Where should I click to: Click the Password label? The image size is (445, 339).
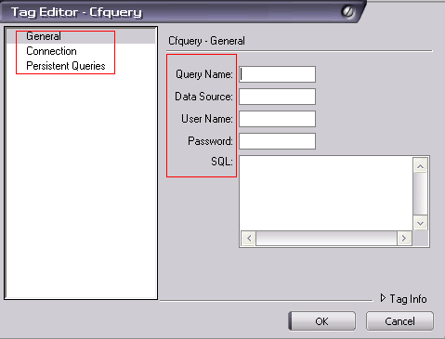pos(210,141)
